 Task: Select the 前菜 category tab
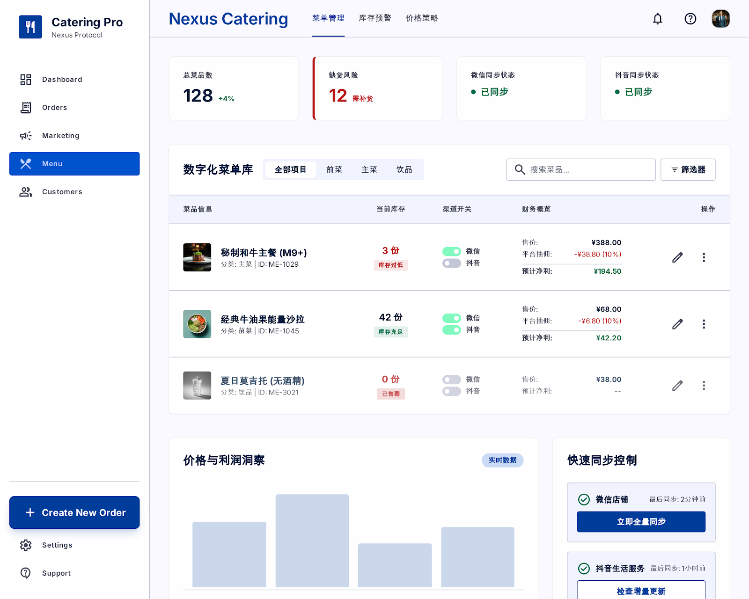pyautogui.click(x=334, y=169)
